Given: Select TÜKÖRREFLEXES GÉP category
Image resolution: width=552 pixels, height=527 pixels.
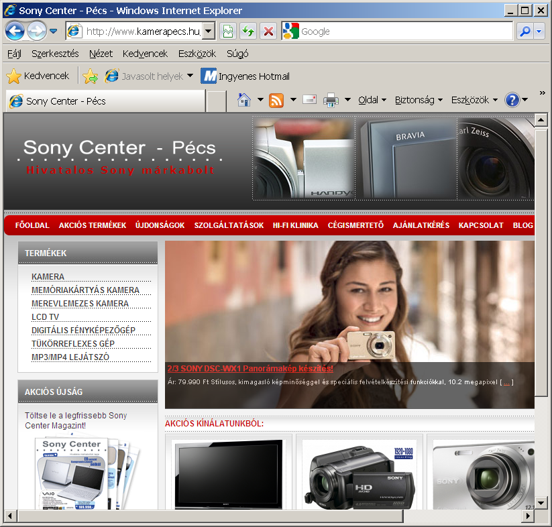Looking at the screenshot, I should click(73, 344).
